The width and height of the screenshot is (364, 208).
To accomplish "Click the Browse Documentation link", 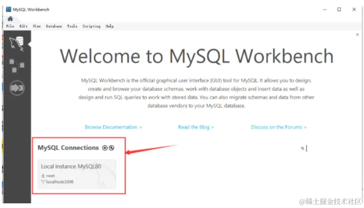I will 113,127.
